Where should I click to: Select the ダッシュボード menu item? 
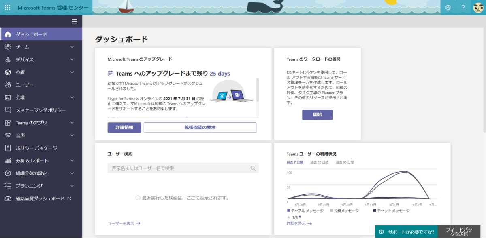pos(41,34)
